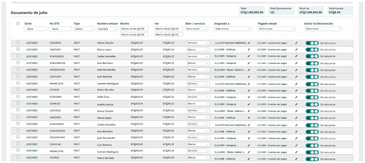Toggle declaration switch in Carlos González Compras row
The width and height of the screenshot is (365, 163).
[x=312, y=56]
